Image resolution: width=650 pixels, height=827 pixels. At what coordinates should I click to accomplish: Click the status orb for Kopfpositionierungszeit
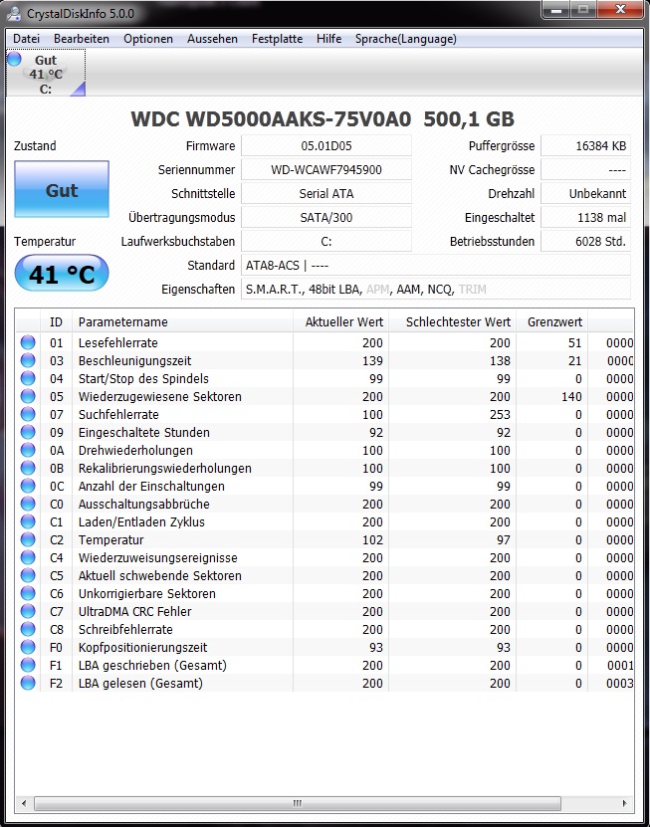tap(28, 648)
